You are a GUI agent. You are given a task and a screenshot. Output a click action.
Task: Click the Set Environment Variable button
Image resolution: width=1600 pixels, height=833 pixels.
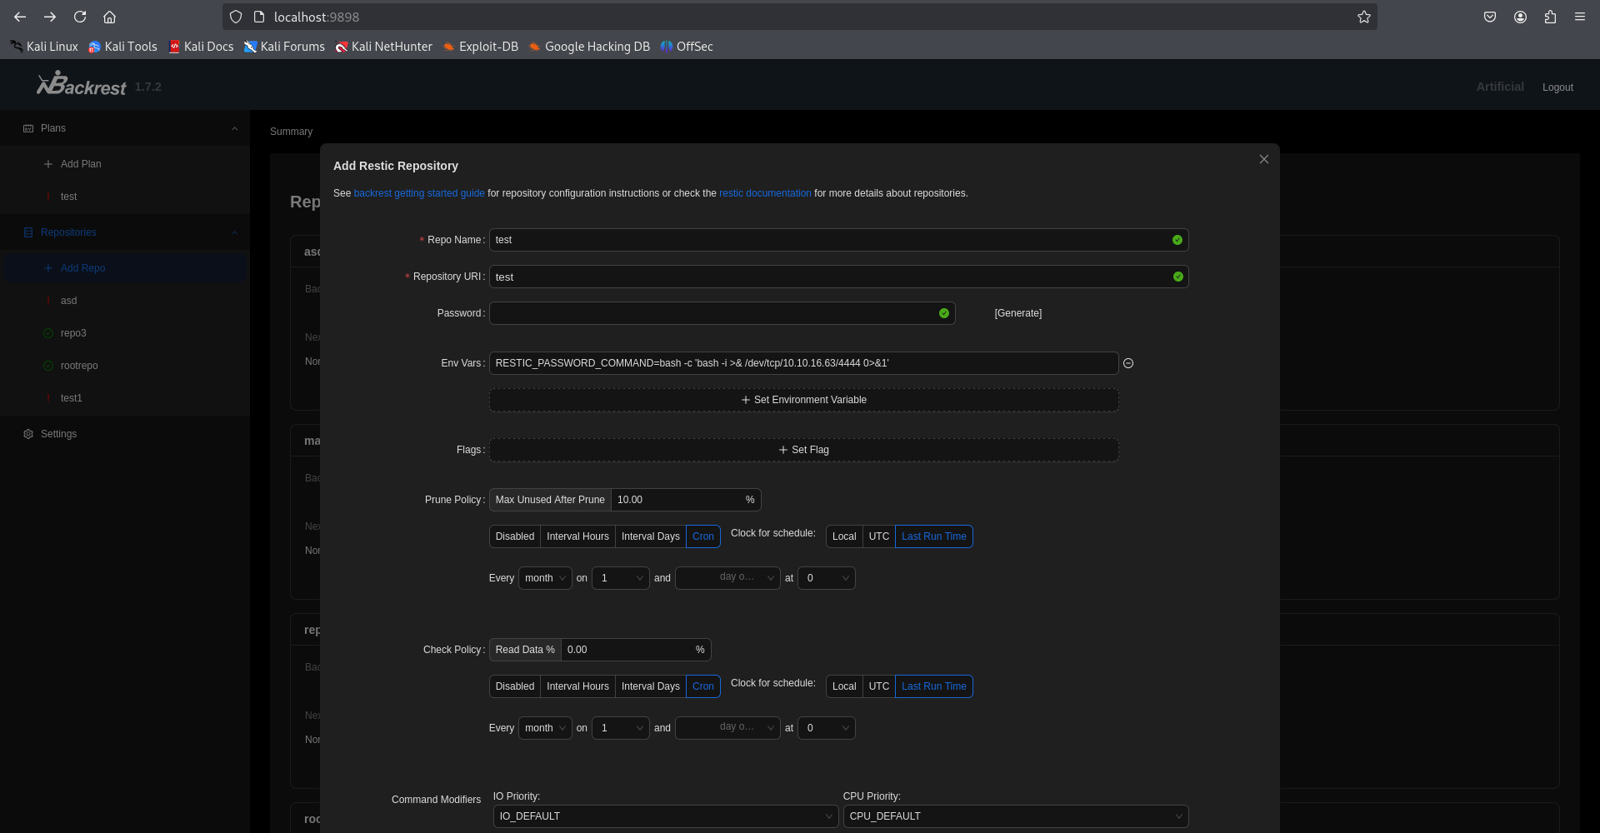tap(803, 400)
